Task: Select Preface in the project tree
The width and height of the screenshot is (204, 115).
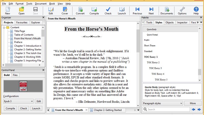Action: pyautogui.click(x=18, y=42)
